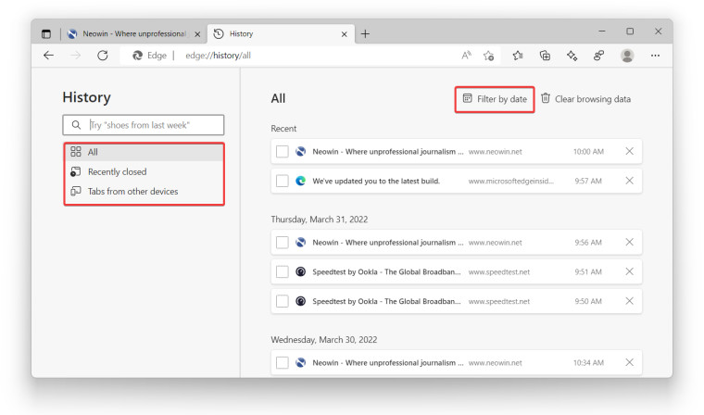Check the box for Neowin 10:00 AM entry
This screenshot has width=704, height=415.
(x=282, y=152)
